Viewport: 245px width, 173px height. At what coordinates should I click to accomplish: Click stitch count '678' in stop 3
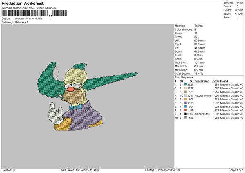191,92
